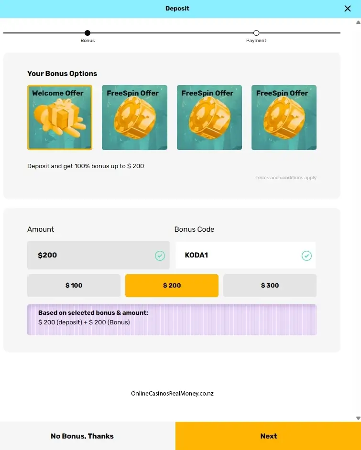Choose the second FreeSpin Offer tile
This screenshot has height=450, width=361.
click(x=209, y=117)
